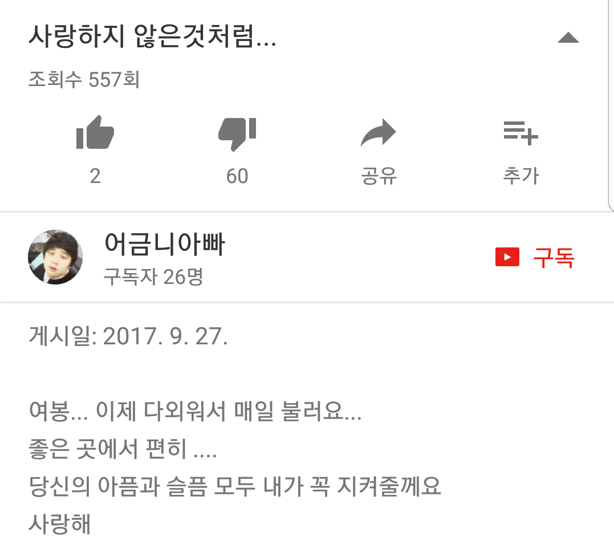Screen dimensions: 614x553
Task: Click the red YouTube subscribe icon
Action: coord(507,257)
